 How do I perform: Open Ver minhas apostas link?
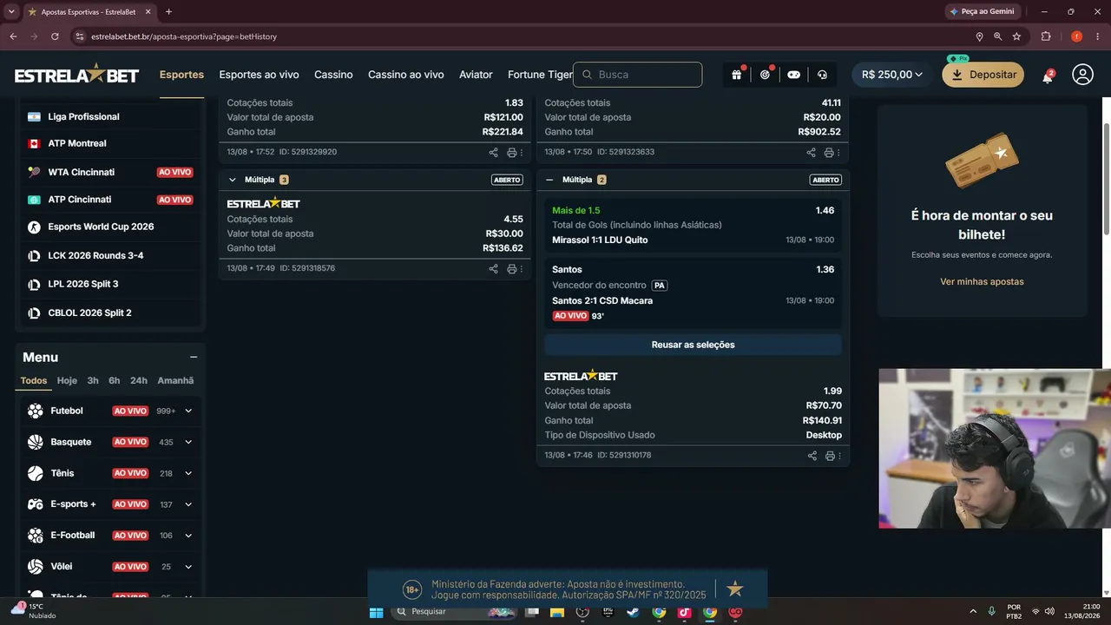982,282
